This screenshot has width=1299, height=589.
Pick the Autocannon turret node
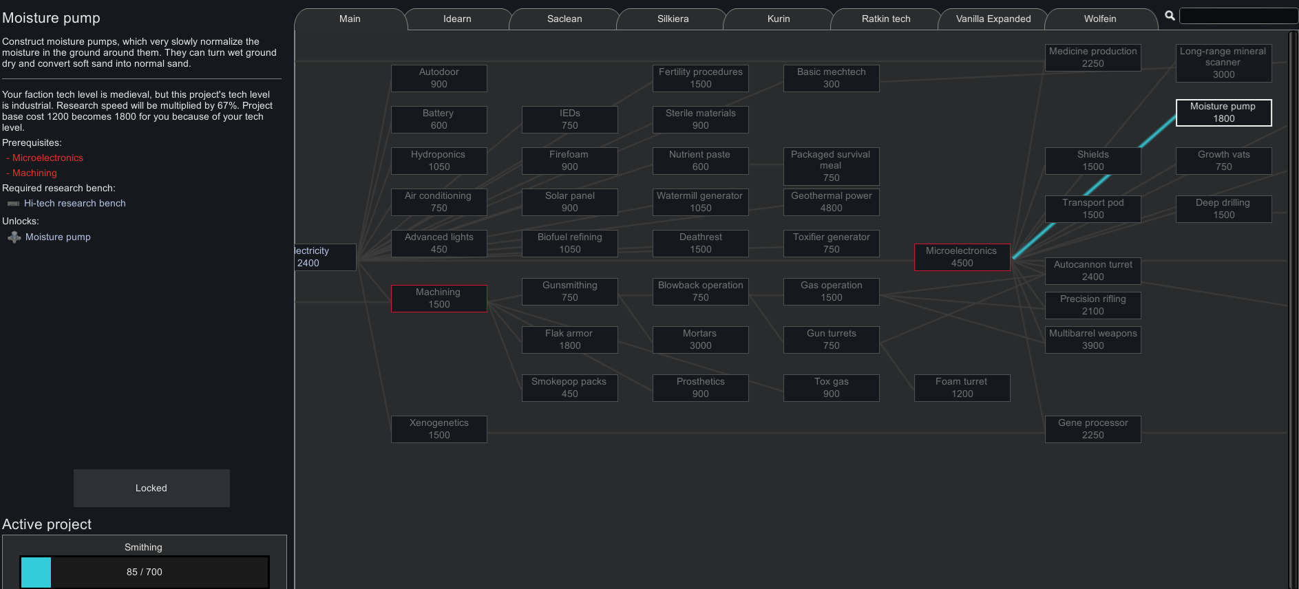1093,271
